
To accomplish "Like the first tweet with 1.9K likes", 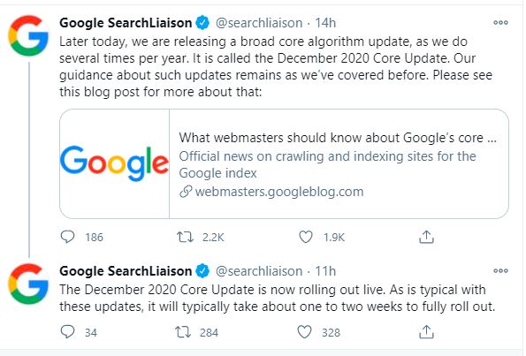I will coord(306,237).
